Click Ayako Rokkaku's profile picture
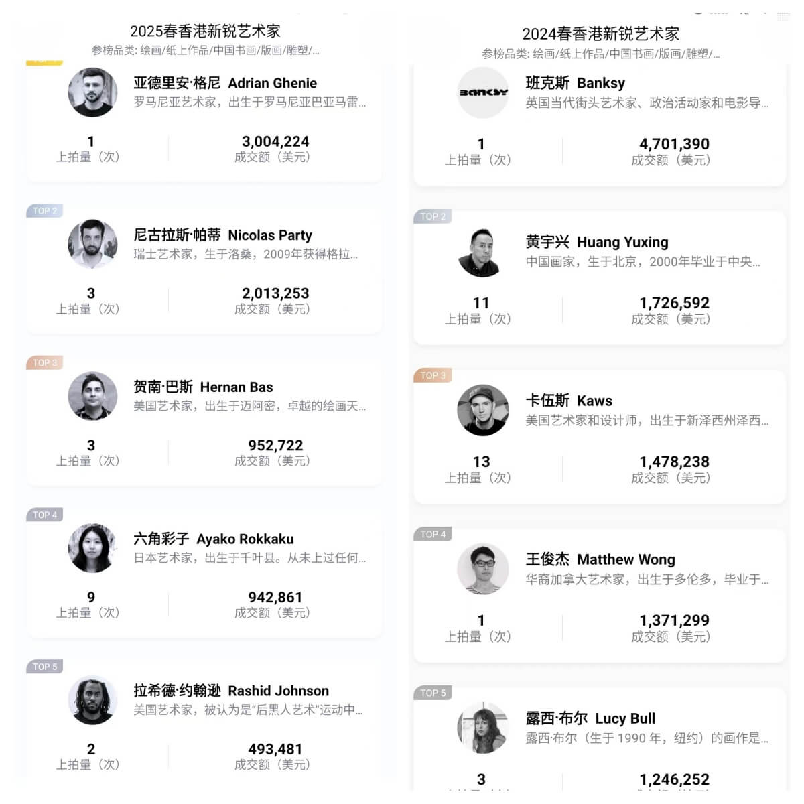 92,548
